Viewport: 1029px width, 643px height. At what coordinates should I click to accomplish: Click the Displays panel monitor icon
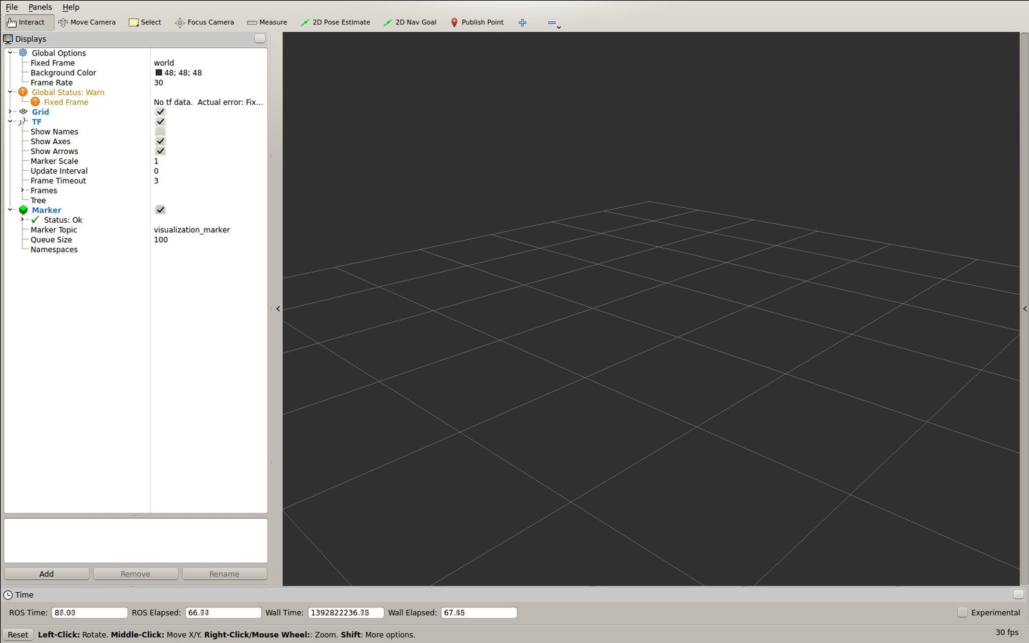[x=8, y=39]
